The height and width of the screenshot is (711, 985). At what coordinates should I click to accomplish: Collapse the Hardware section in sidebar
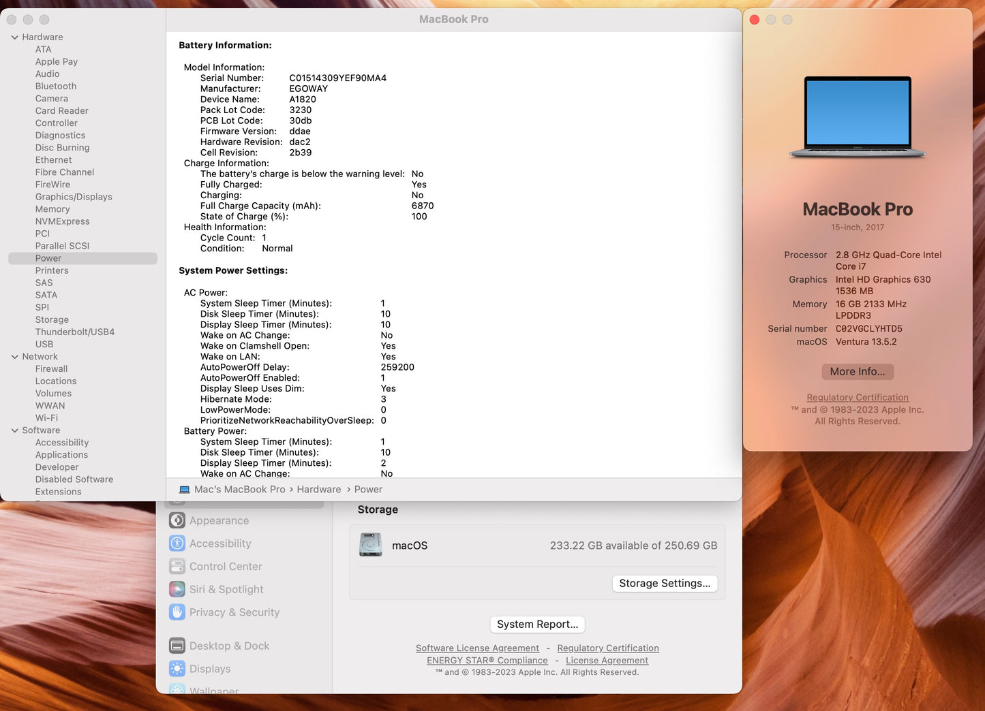coord(15,37)
